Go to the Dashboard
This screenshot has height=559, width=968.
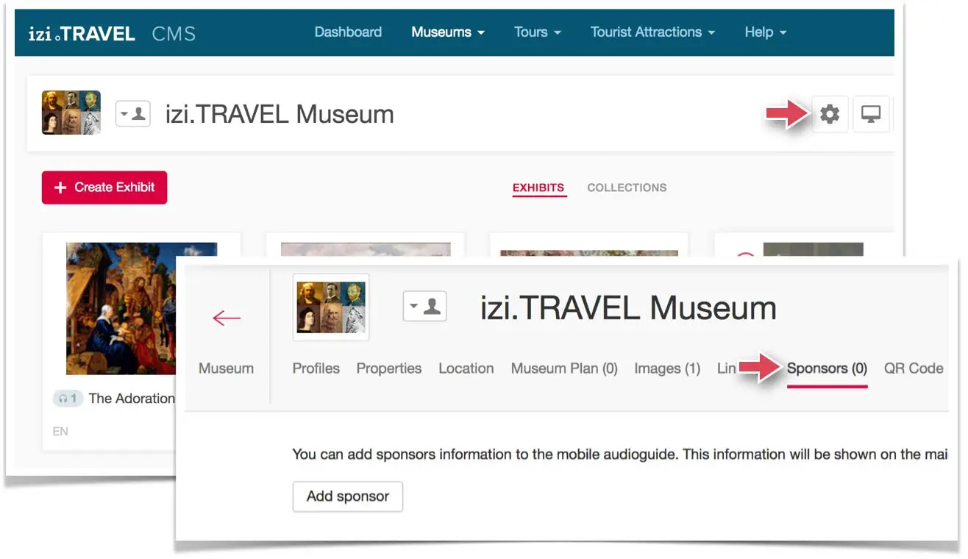[348, 32]
